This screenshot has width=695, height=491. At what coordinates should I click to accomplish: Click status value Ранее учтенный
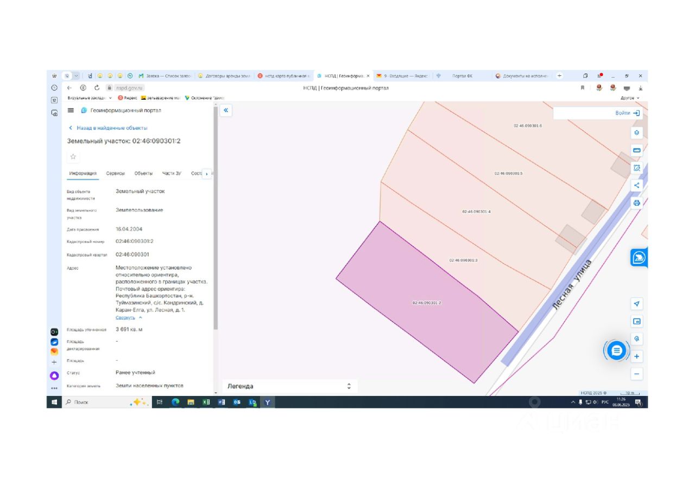[135, 373]
